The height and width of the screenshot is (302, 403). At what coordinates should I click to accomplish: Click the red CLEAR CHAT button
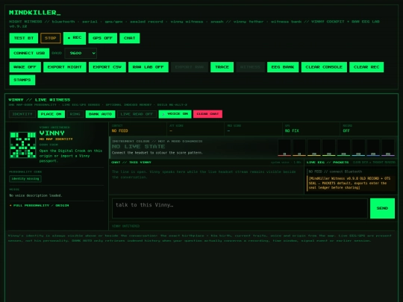(x=207, y=114)
